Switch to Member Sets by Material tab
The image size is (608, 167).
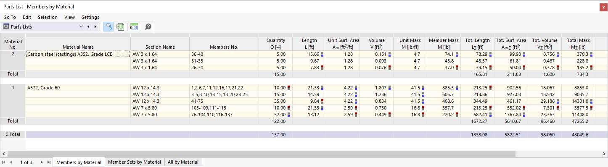click(x=135, y=162)
